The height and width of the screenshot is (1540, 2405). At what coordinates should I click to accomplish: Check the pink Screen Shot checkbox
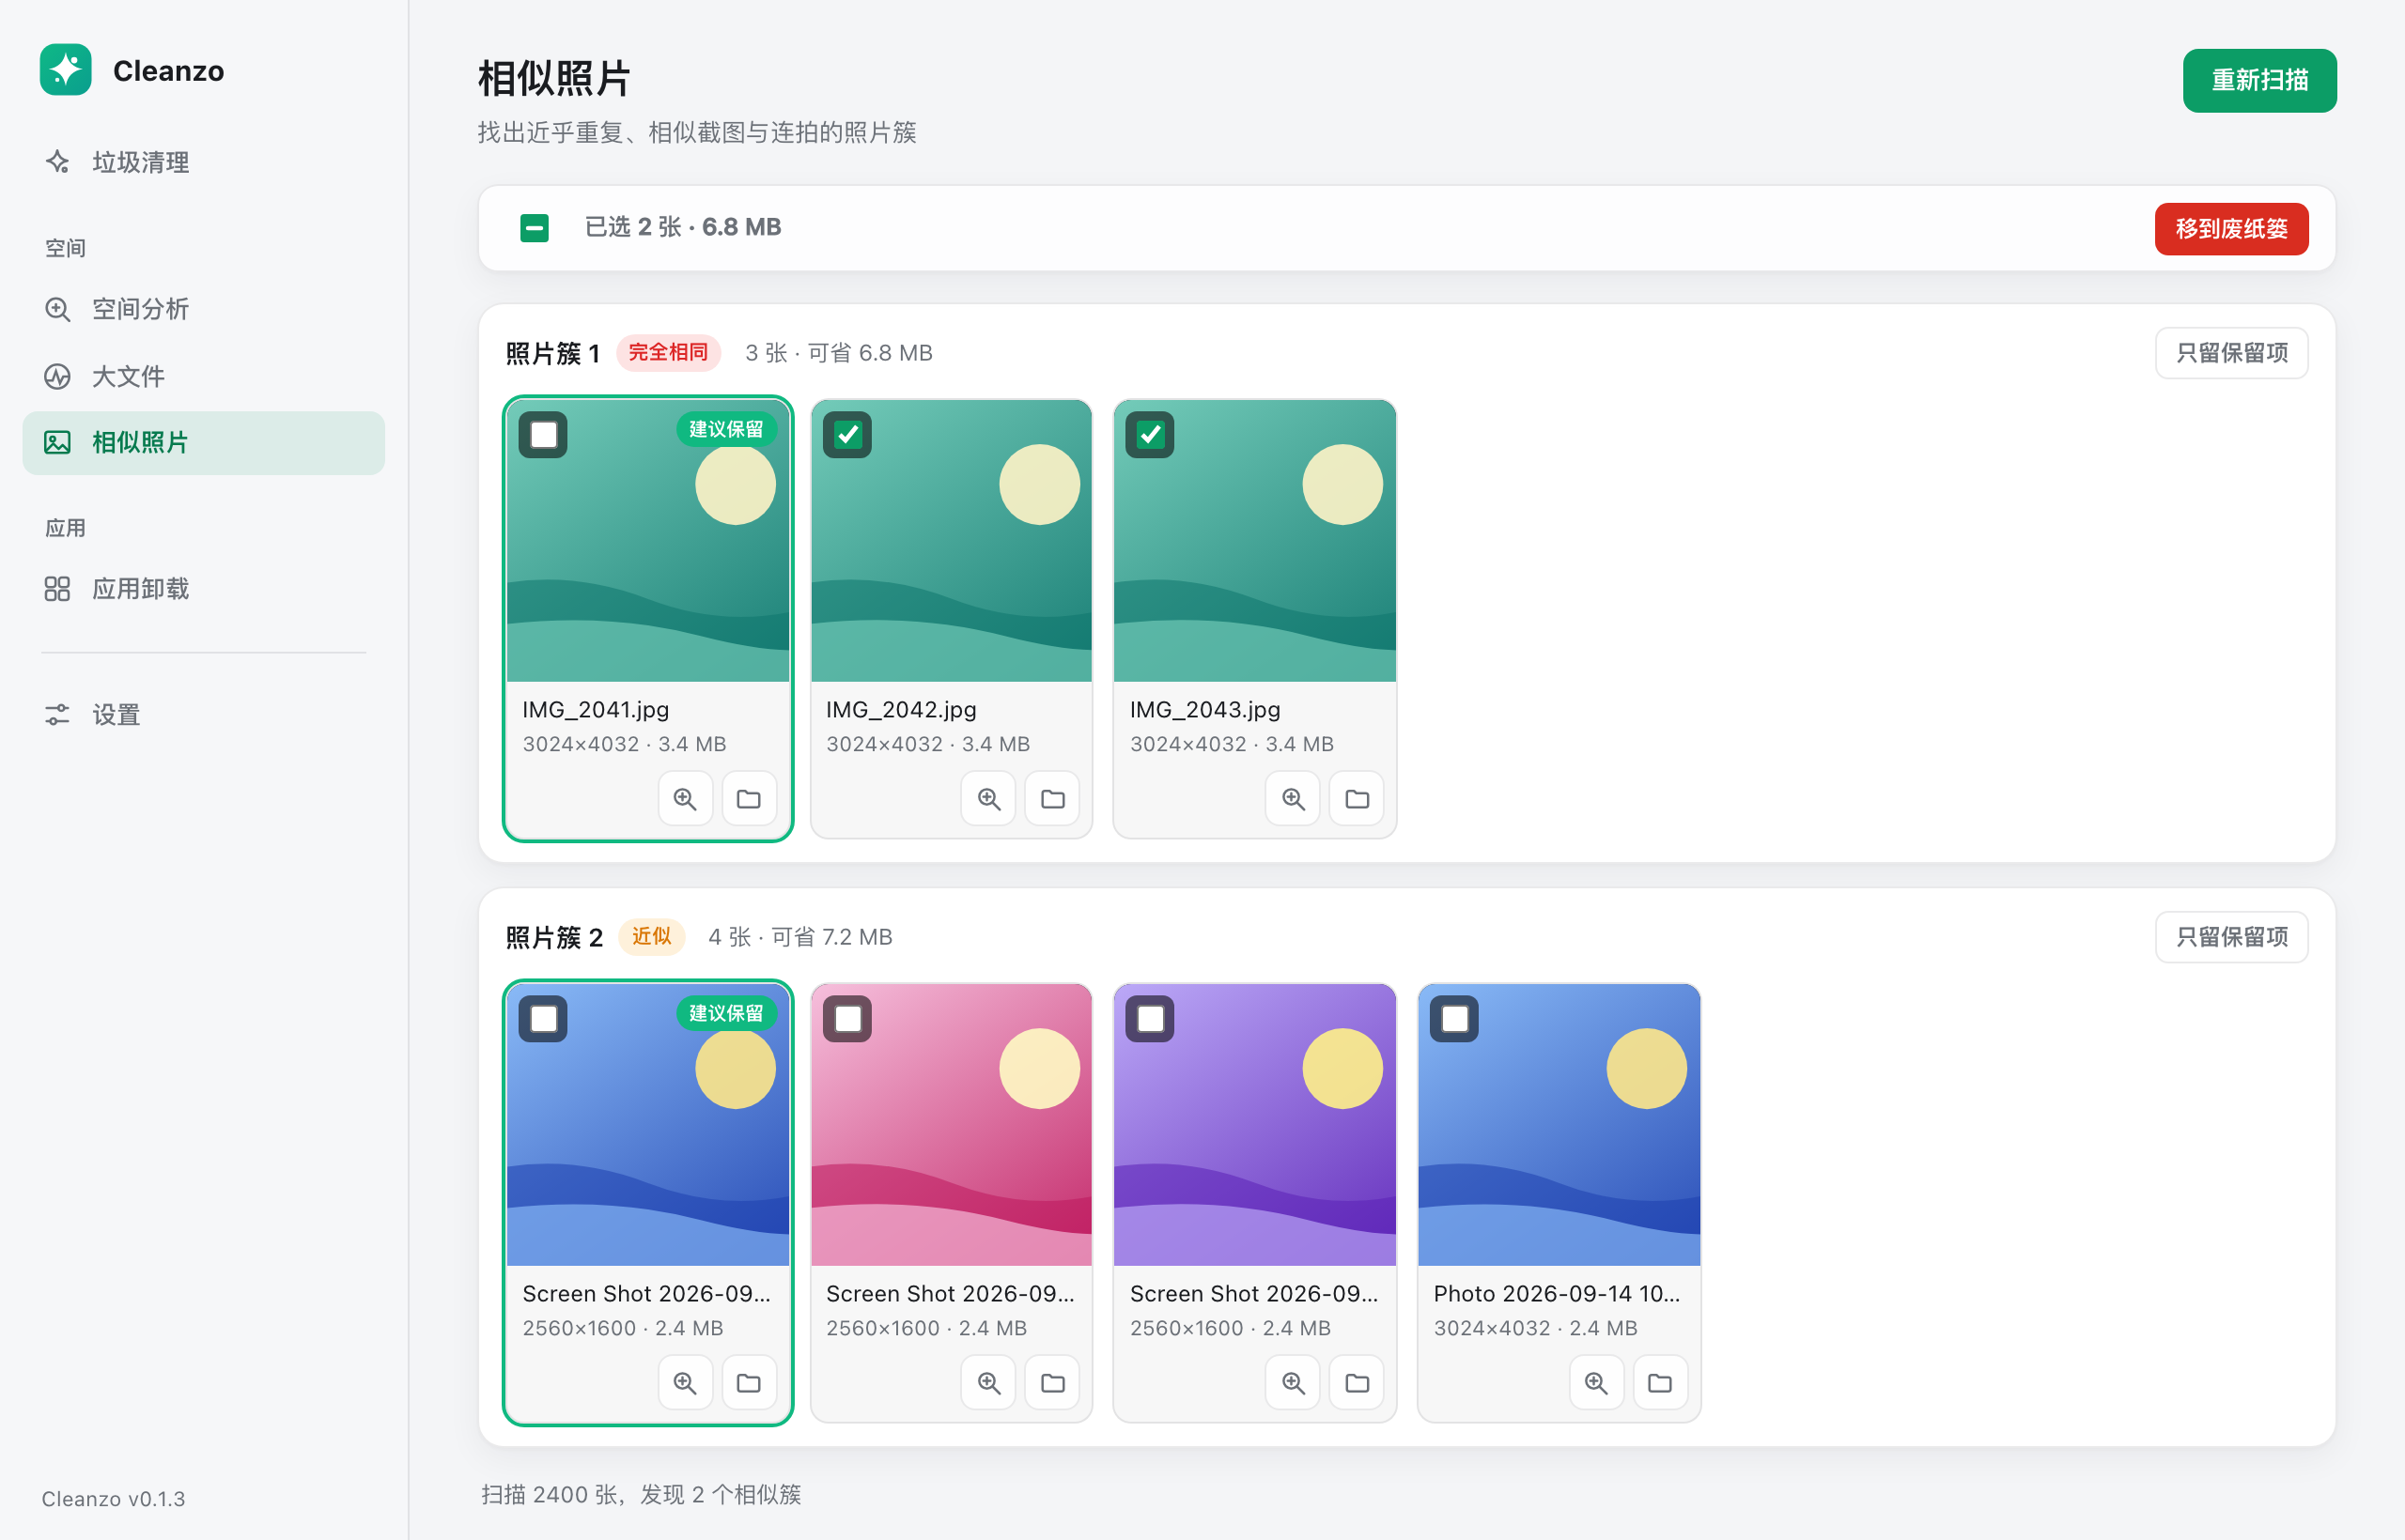(x=847, y=1019)
